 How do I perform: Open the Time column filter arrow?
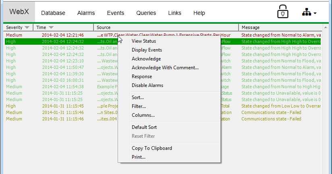[x=51, y=28]
